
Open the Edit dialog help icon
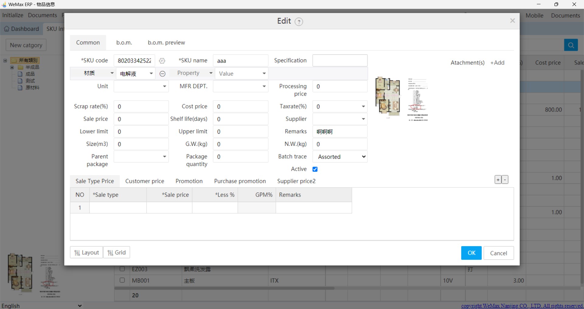[299, 22]
